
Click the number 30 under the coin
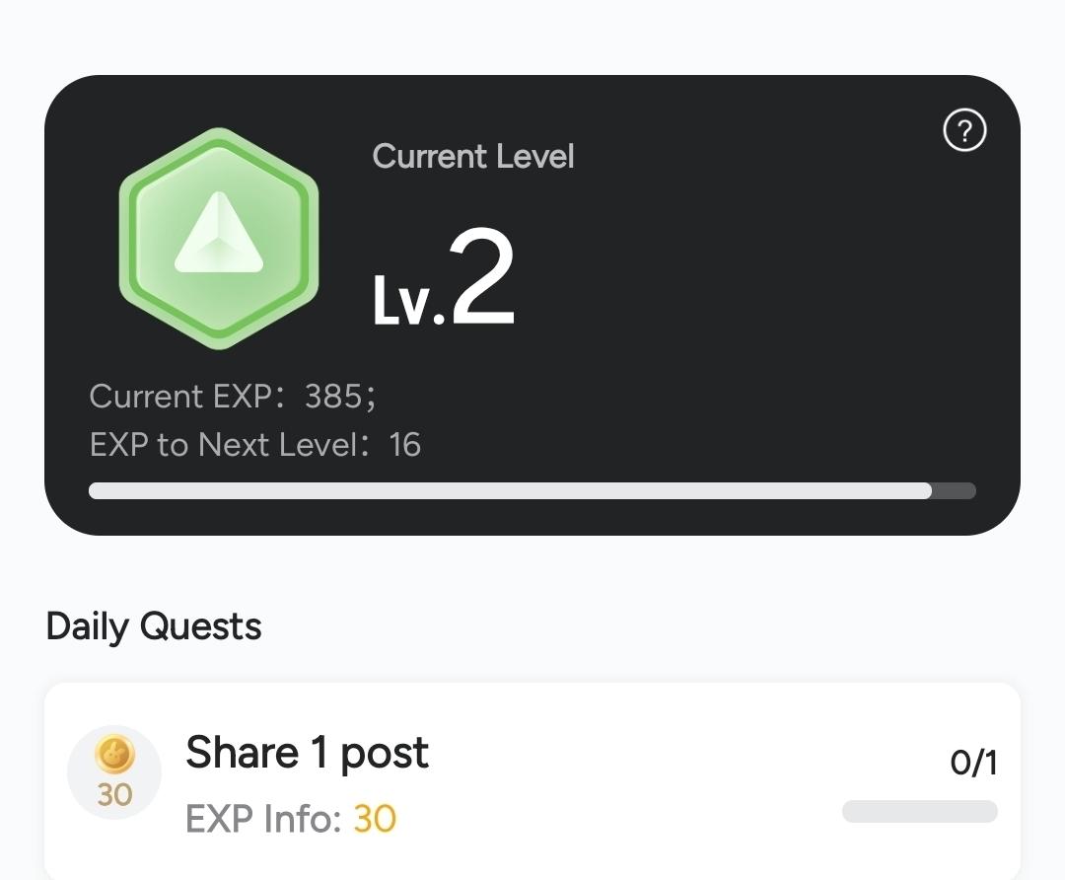point(114,794)
